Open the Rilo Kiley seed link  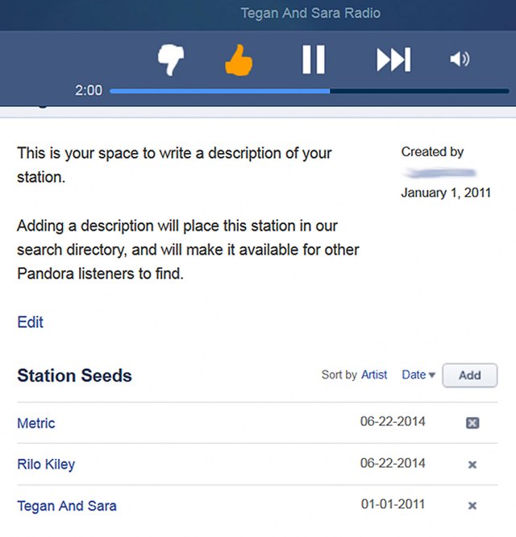[46, 465]
